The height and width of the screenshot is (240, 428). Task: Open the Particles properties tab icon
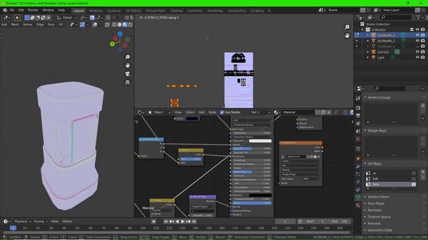pos(358,173)
